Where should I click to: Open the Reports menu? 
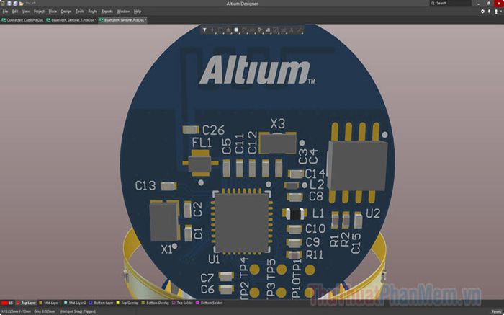click(x=107, y=12)
